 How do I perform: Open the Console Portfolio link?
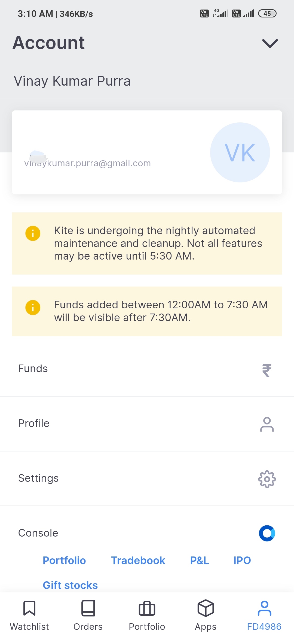tap(64, 561)
